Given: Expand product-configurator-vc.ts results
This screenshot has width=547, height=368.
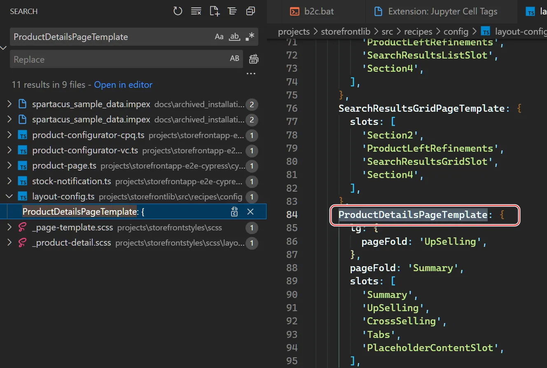Looking at the screenshot, I should click(9, 150).
